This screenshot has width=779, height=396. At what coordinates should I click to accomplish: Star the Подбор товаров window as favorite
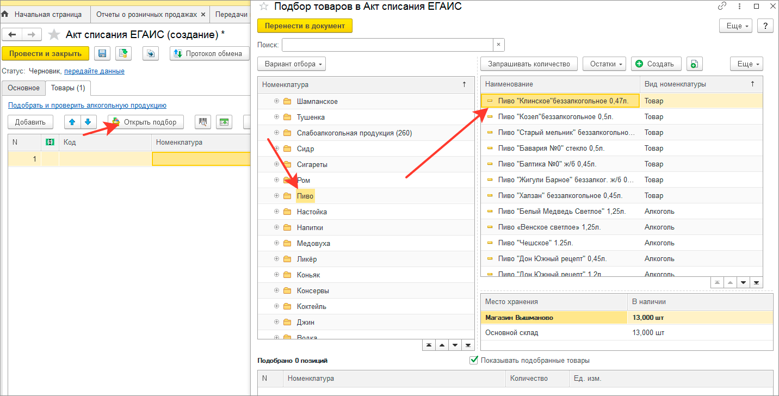264,7
